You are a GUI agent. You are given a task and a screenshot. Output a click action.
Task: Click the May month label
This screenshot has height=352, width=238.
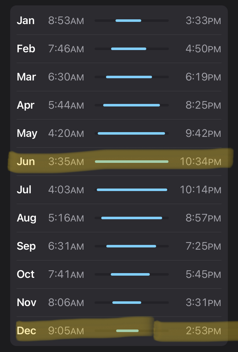click(x=27, y=133)
